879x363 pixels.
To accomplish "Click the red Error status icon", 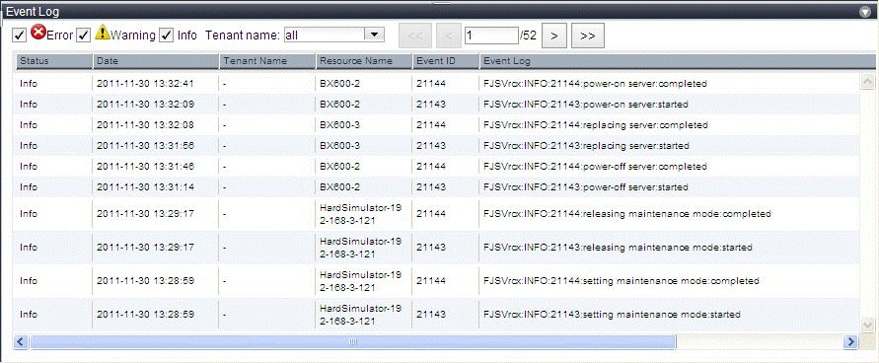I will 38,33.
